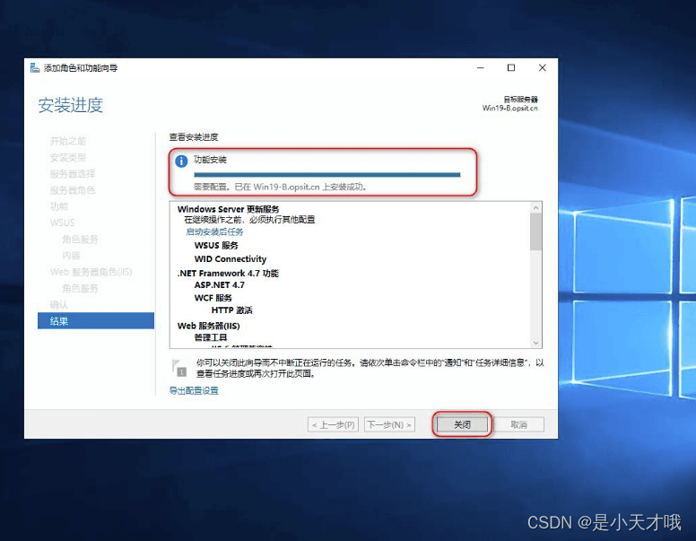Click the Win19-B.opsit.cn target server name

pyautogui.click(x=510, y=108)
